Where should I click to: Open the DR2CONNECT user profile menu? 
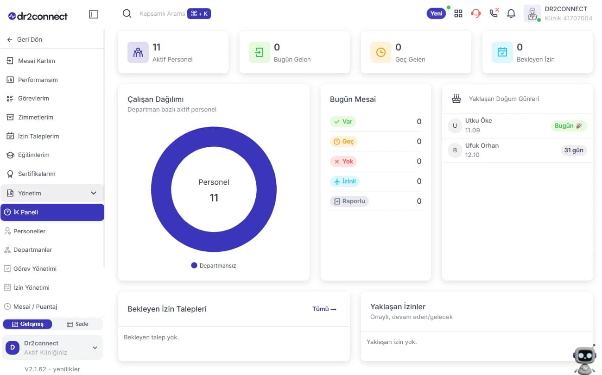558,13
